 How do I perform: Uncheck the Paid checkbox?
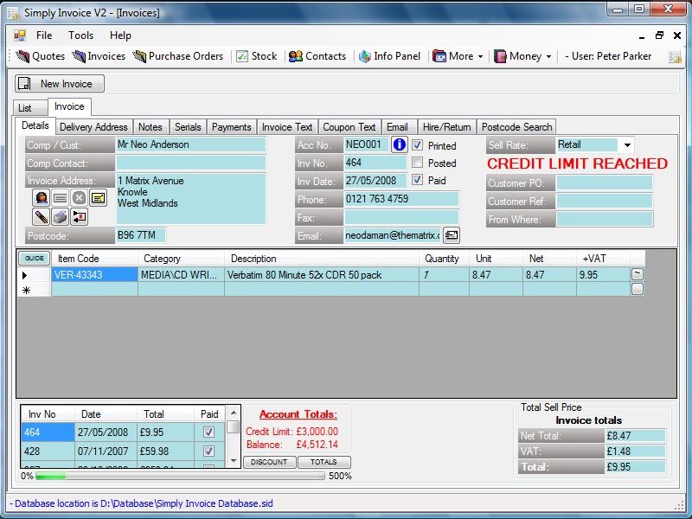(x=417, y=180)
